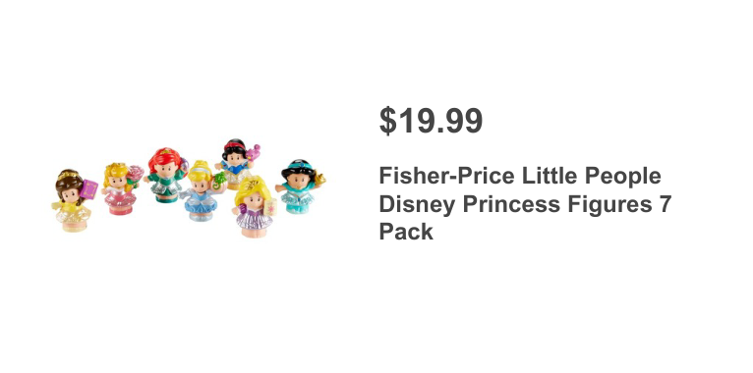Click the purple book held by Belle
The image size is (753, 373).
pyautogui.click(x=88, y=189)
